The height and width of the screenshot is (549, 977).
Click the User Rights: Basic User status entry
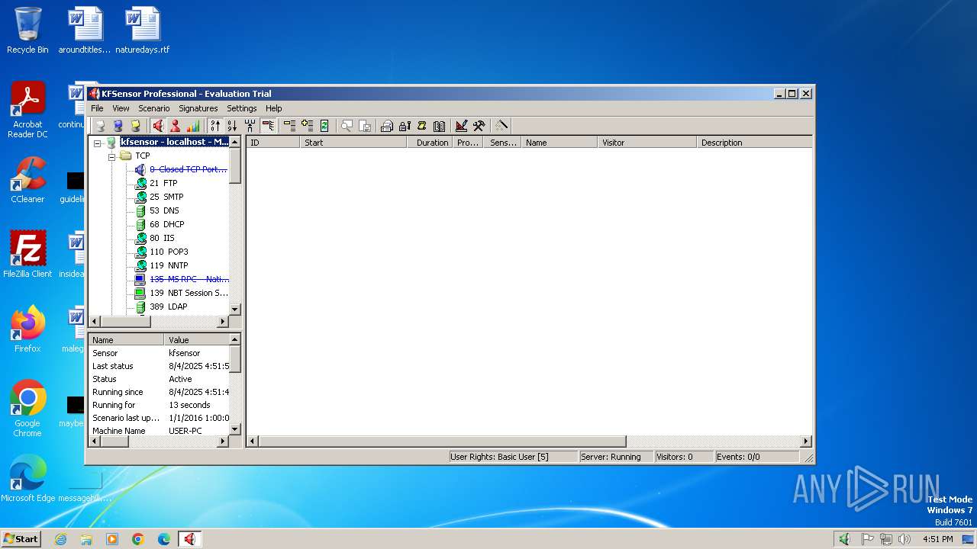(513, 457)
